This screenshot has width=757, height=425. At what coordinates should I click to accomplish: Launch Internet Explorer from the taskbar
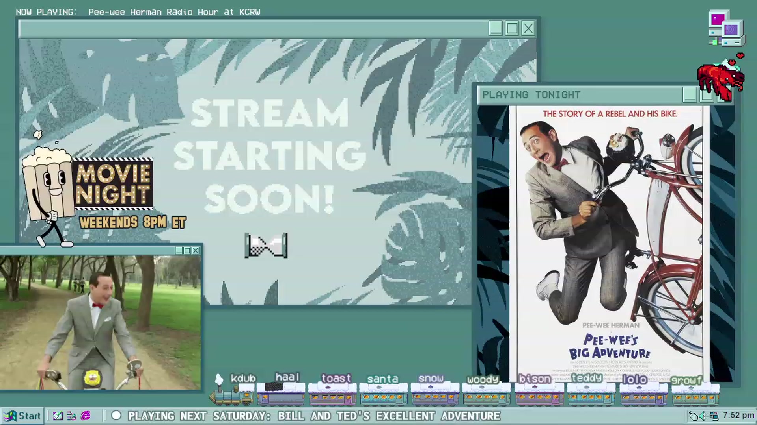(x=86, y=416)
